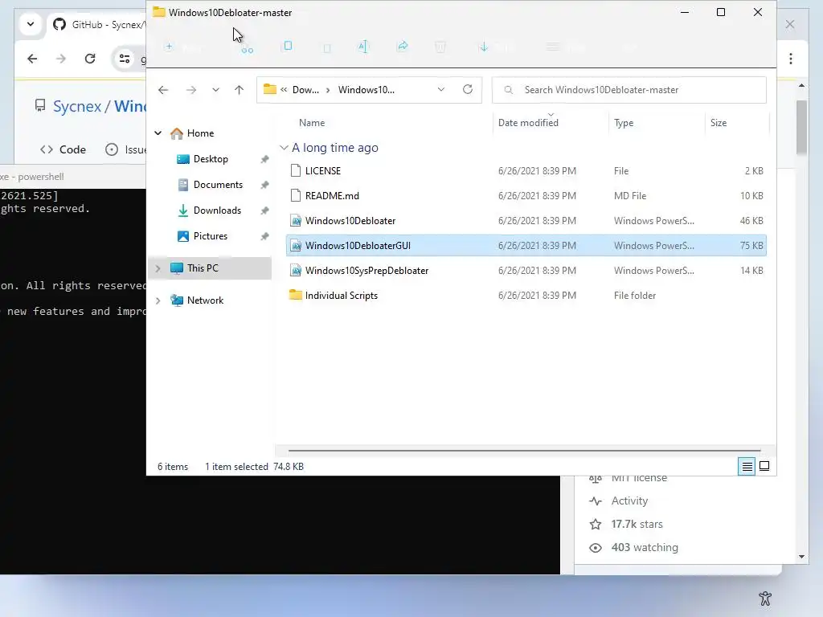Switch to details view layout

(x=747, y=466)
